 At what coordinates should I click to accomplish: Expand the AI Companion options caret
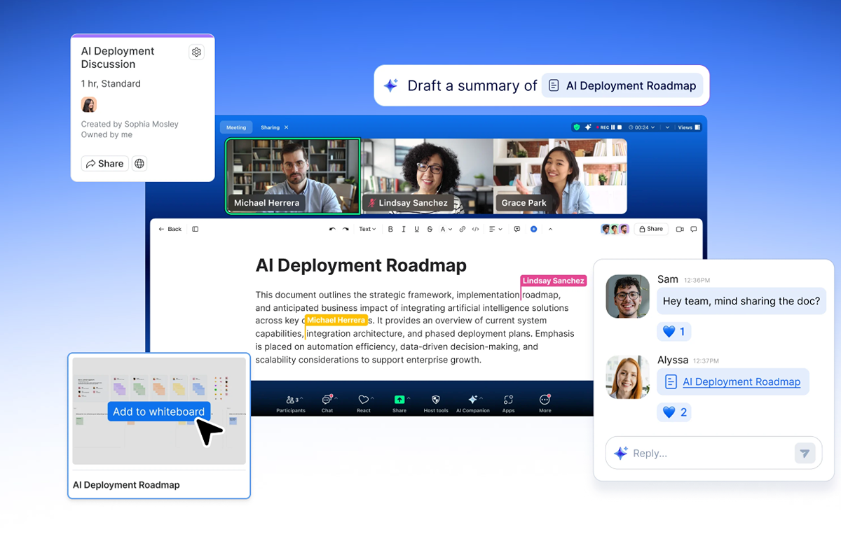tap(481, 399)
